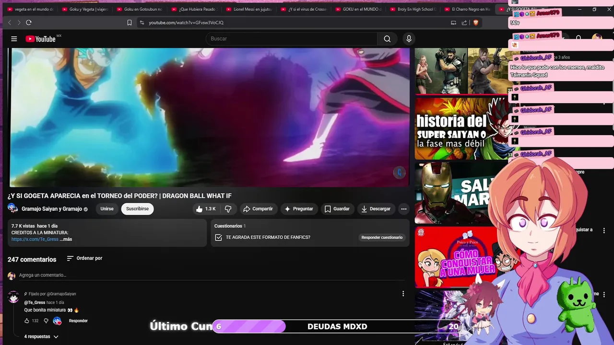This screenshot has height=345, width=614.
Task: Switch to tab Goku y Vegeta | viajero
Action: 86,9
